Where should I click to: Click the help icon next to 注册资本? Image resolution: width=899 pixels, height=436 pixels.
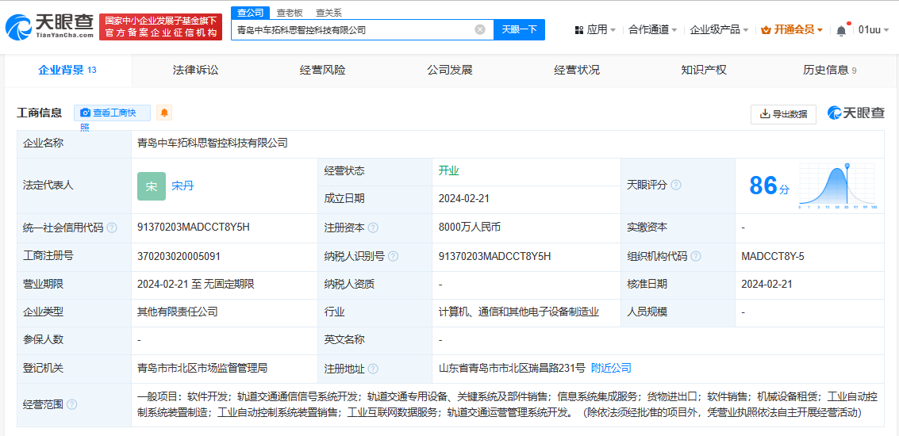(x=373, y=228)
